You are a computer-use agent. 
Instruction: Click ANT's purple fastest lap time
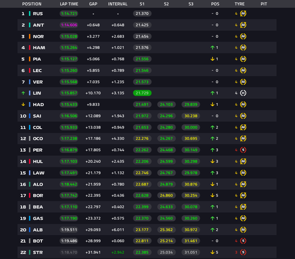click(x=69, y=25)
